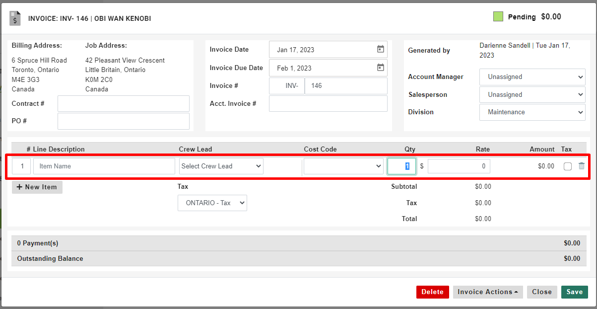Click the Contract # input field

[123, 103]
